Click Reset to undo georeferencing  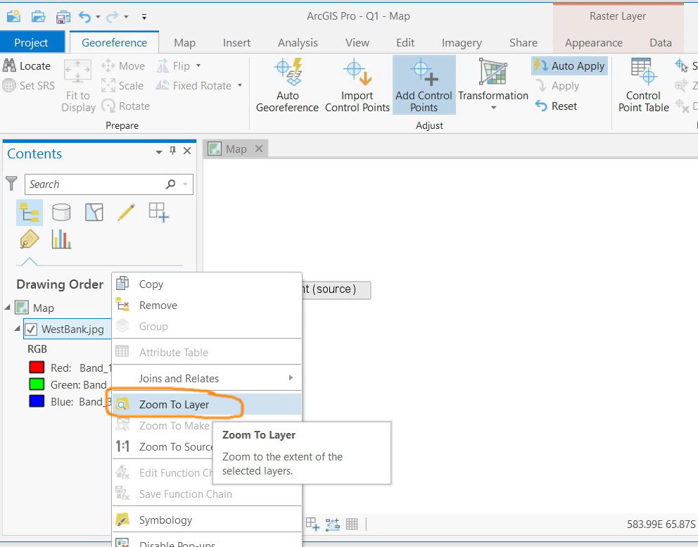[x=556, y=106]
